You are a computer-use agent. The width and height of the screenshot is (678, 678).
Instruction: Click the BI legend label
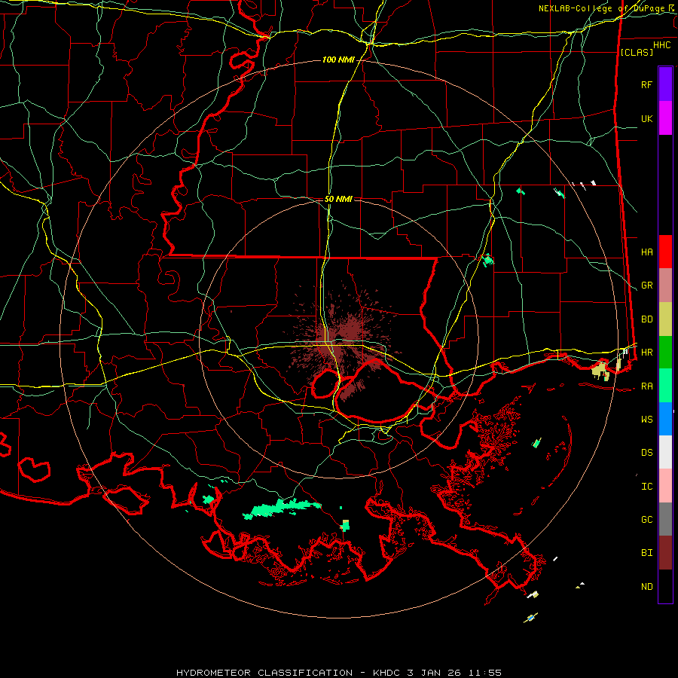pos(646,553)
